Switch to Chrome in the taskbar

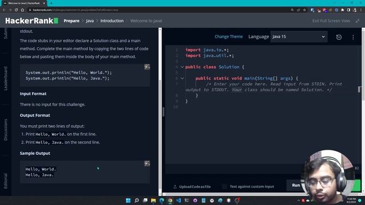170,200
